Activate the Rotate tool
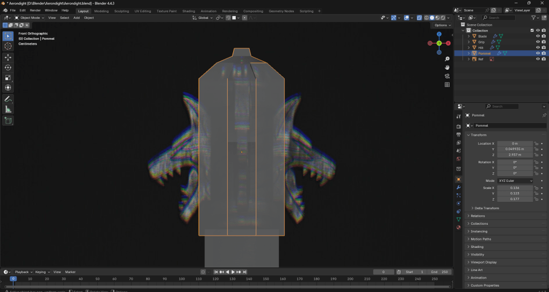This screenshot has height=292, width=549. point(8,67)
